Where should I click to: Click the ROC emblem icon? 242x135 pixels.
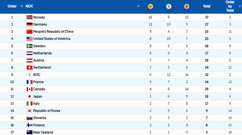(x=30, y=75)
